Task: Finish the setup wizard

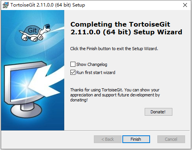Action: pos(136,139)
